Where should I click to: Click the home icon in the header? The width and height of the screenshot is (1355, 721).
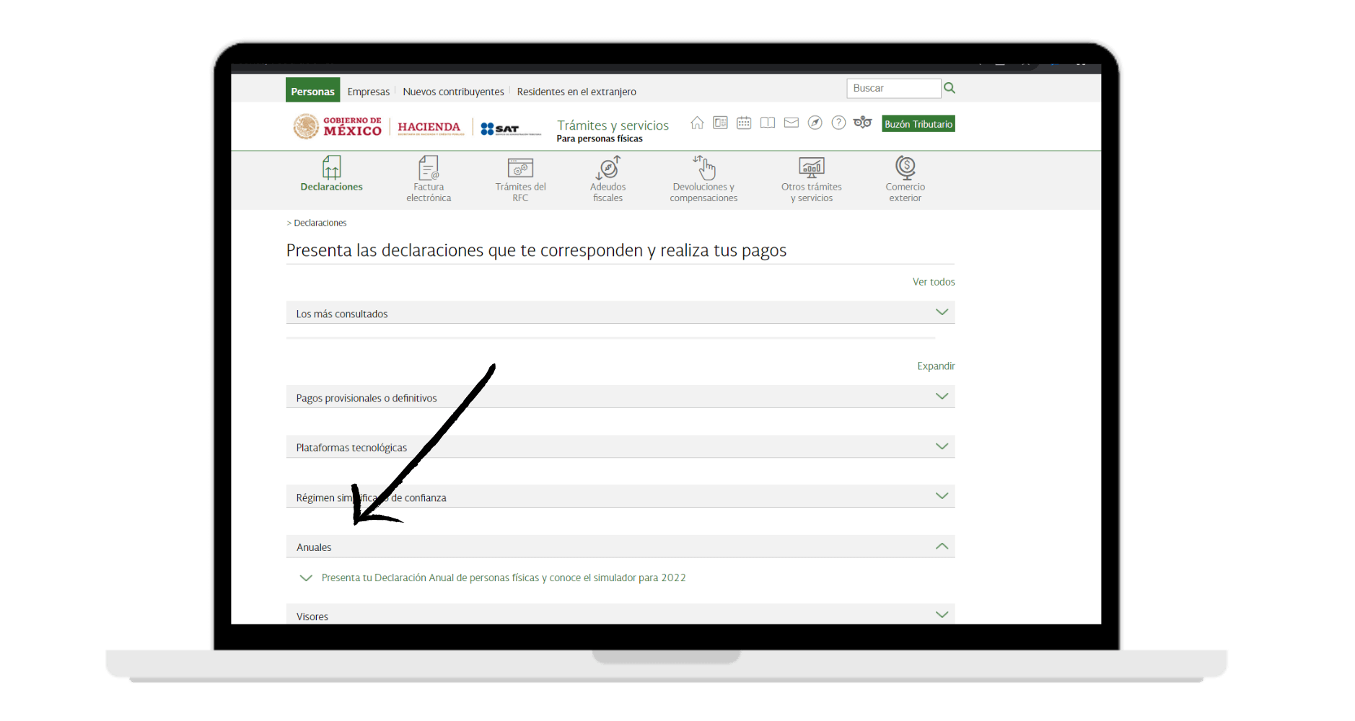pos(697,123)
